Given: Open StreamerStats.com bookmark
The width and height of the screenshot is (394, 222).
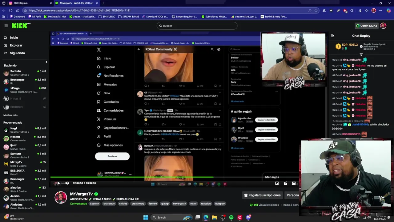Looking at the screenshot, I should [x=244, y=17].
